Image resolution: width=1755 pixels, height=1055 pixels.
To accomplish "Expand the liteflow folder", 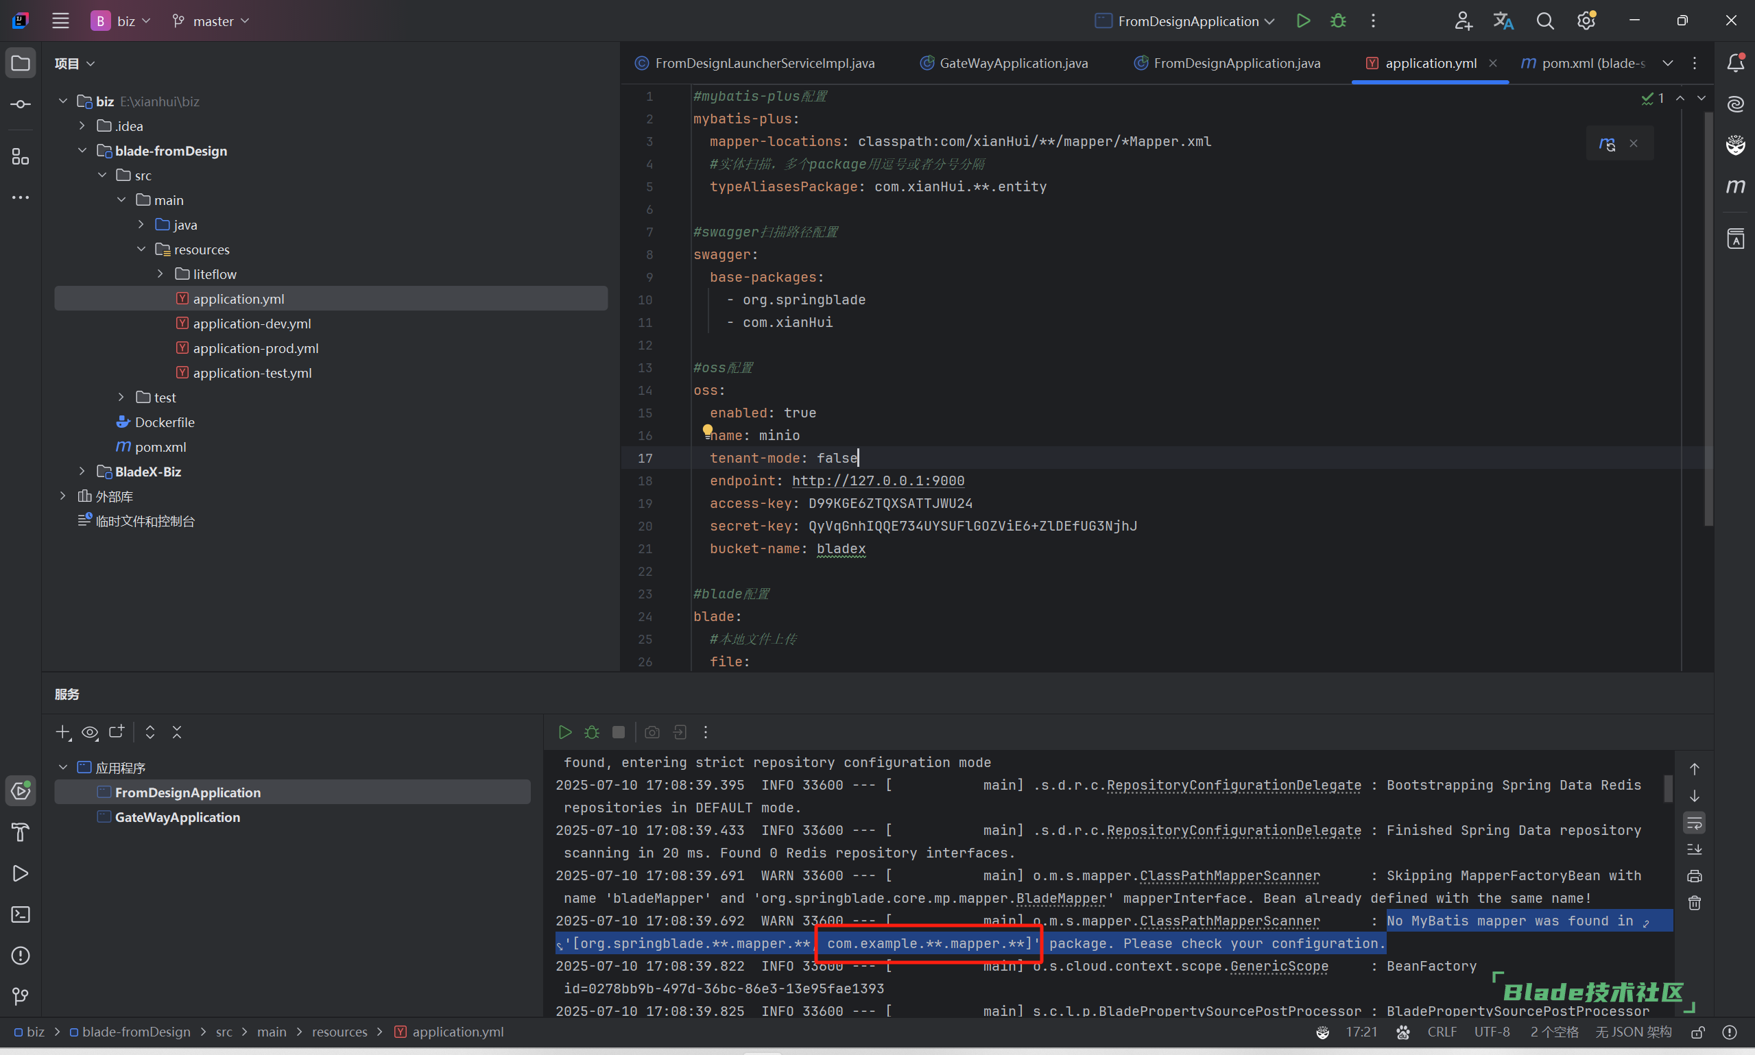I will tap(160, 274).
